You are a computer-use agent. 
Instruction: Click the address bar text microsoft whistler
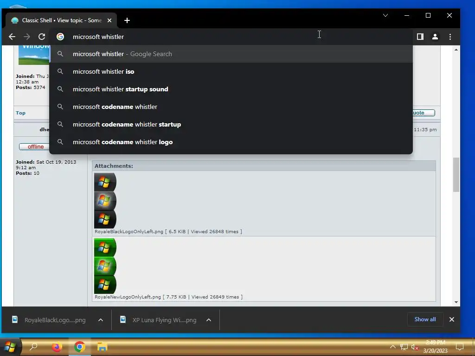[x=98, y=37]
